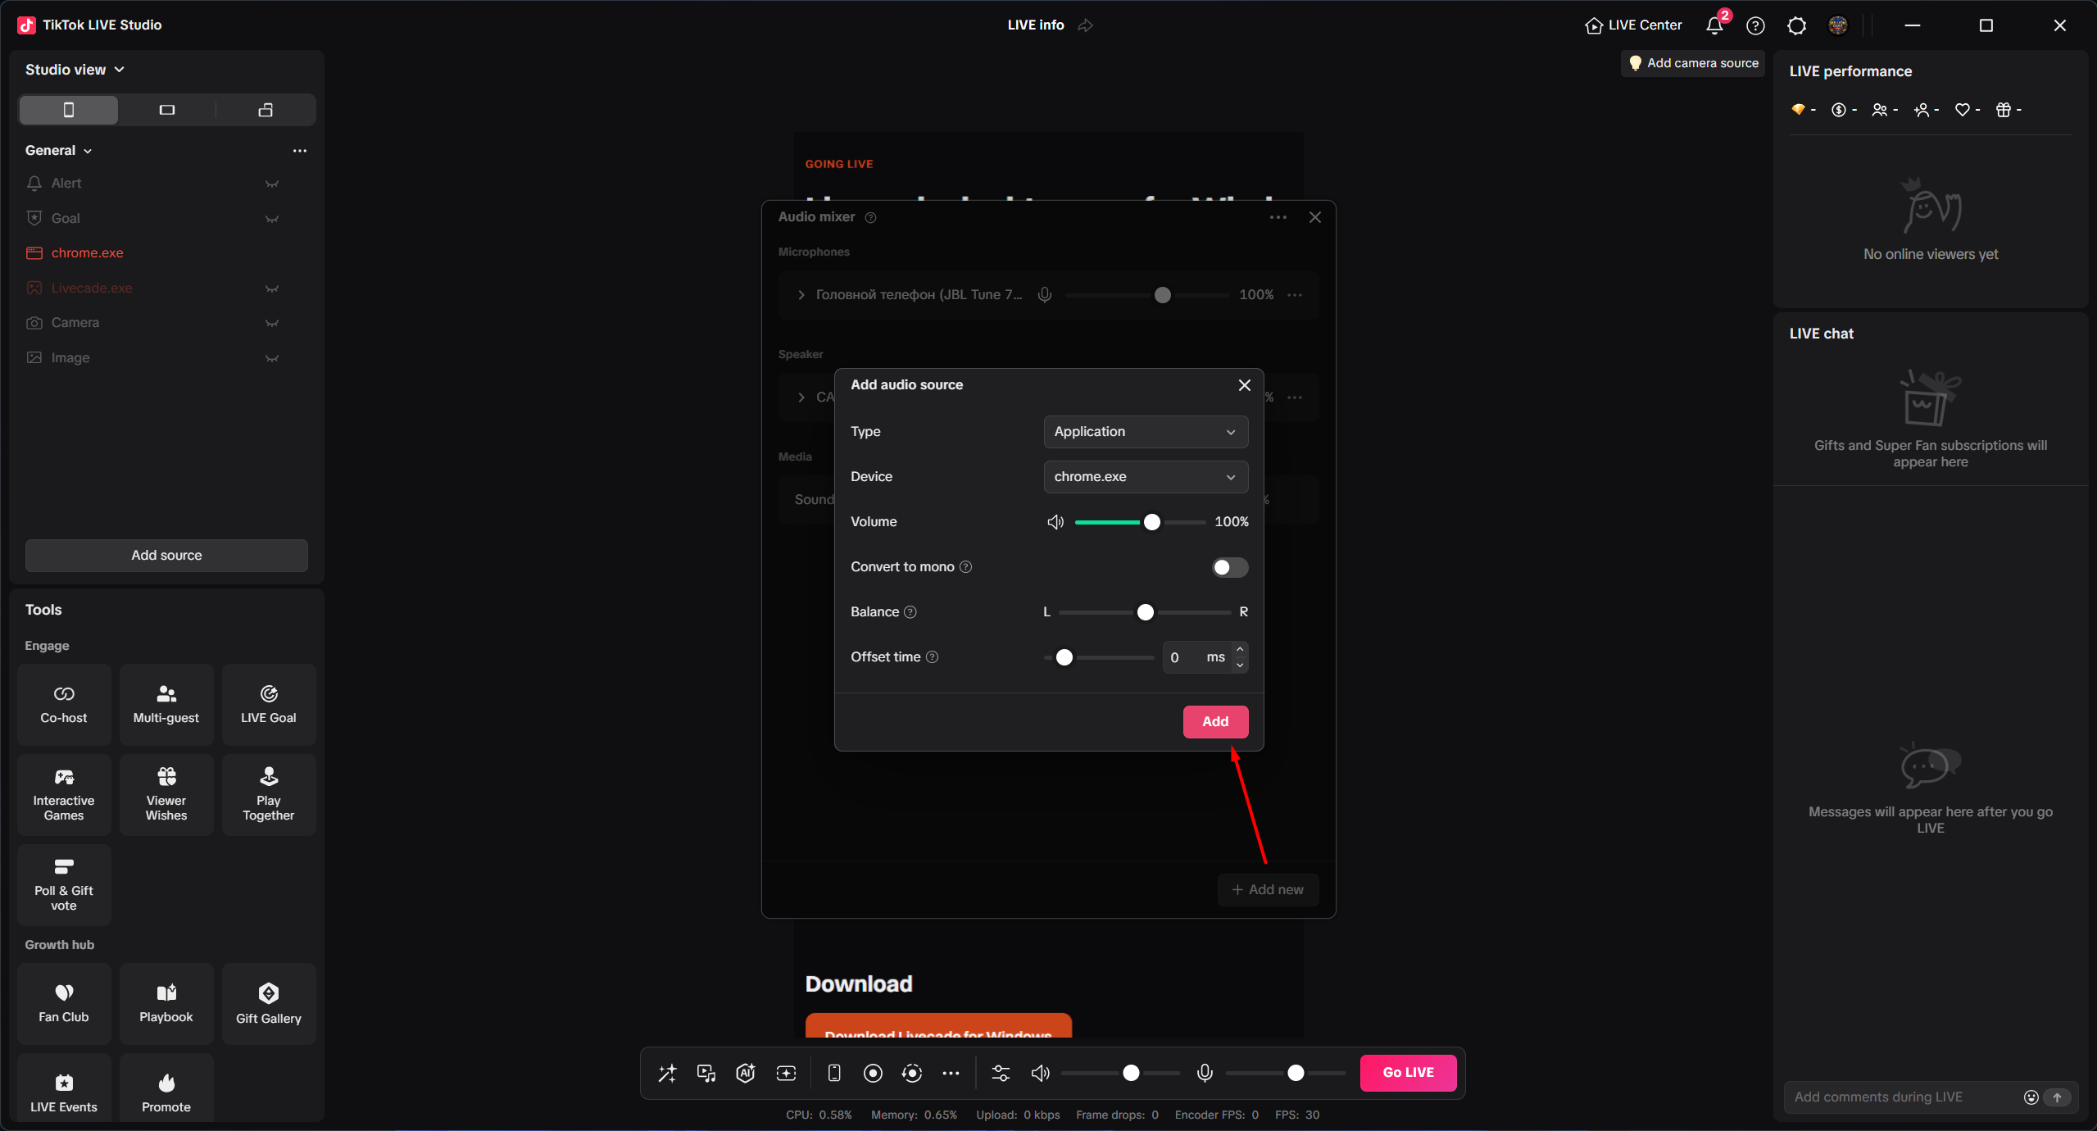
Task: Open LIVE Center
Action: tap(1633, 25)
